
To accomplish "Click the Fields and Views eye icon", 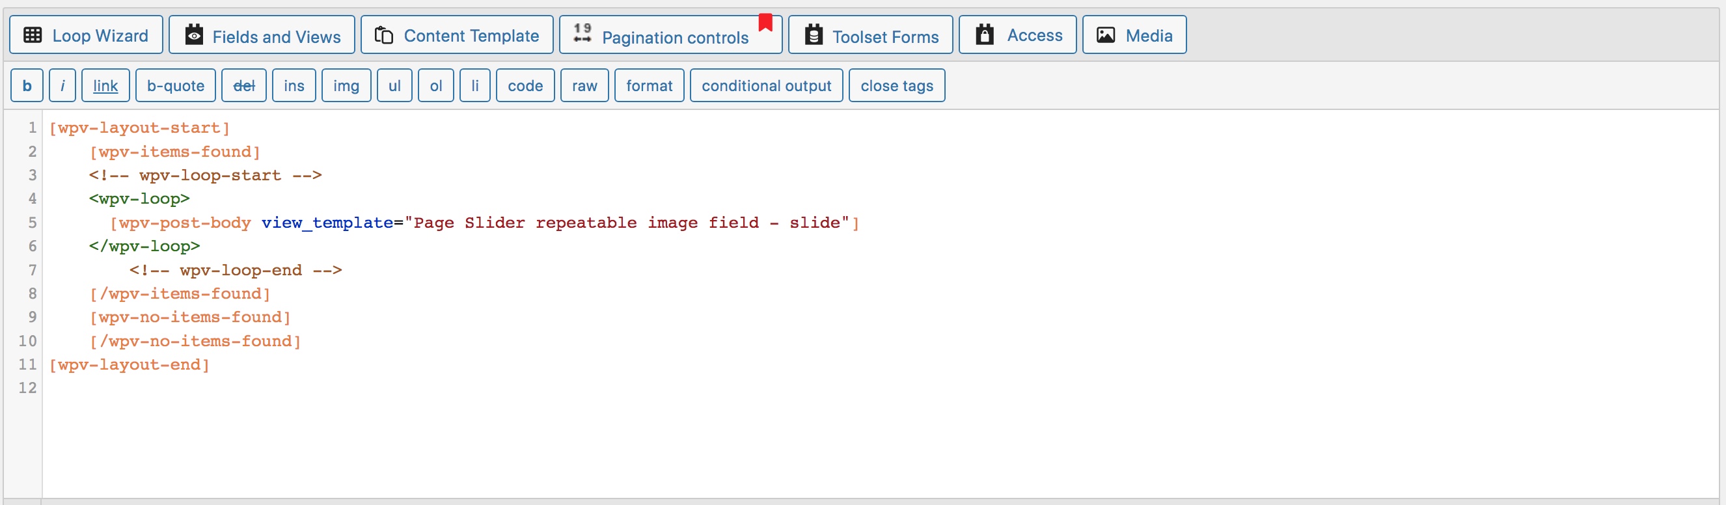I will [195, 34].
